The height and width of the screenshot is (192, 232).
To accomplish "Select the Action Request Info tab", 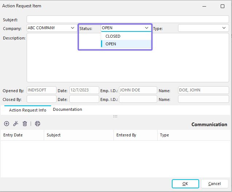I will 28,110.
